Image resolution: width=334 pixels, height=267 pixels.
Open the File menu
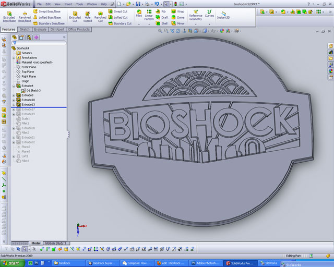[x=40, y=4]
